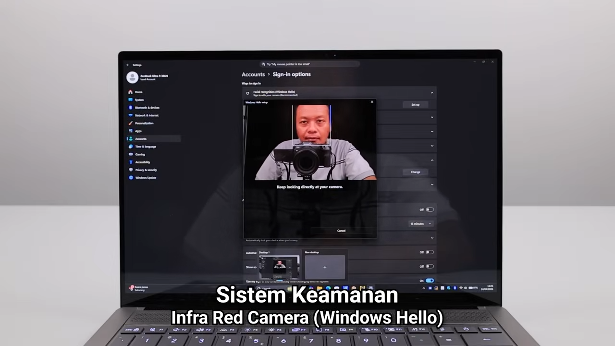Collapse the Facial recognition section
Image resolution: width=615 pixels, height=346 pixels.
click(432, 93)
